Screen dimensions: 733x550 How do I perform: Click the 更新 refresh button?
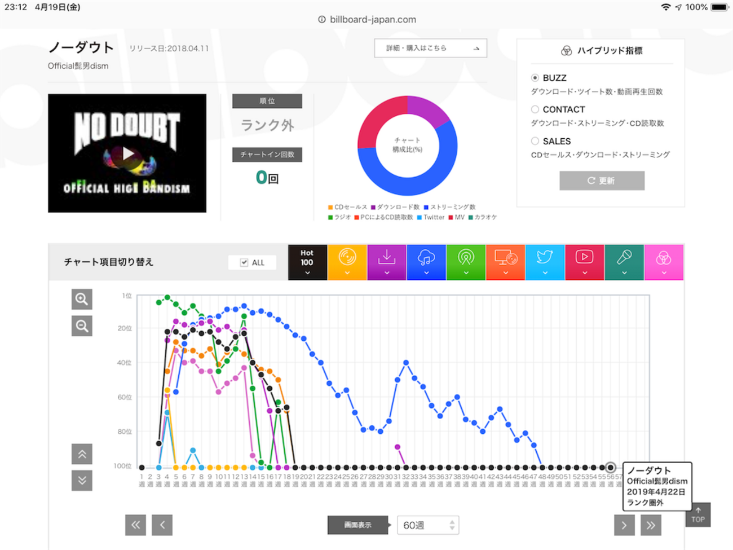602,181
